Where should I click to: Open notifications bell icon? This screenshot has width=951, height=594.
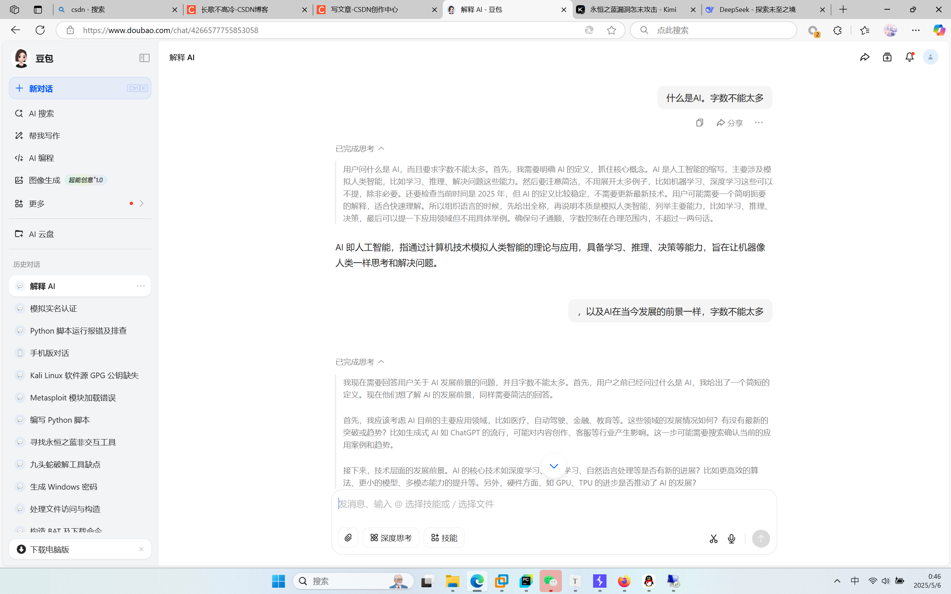coord(909,57)
